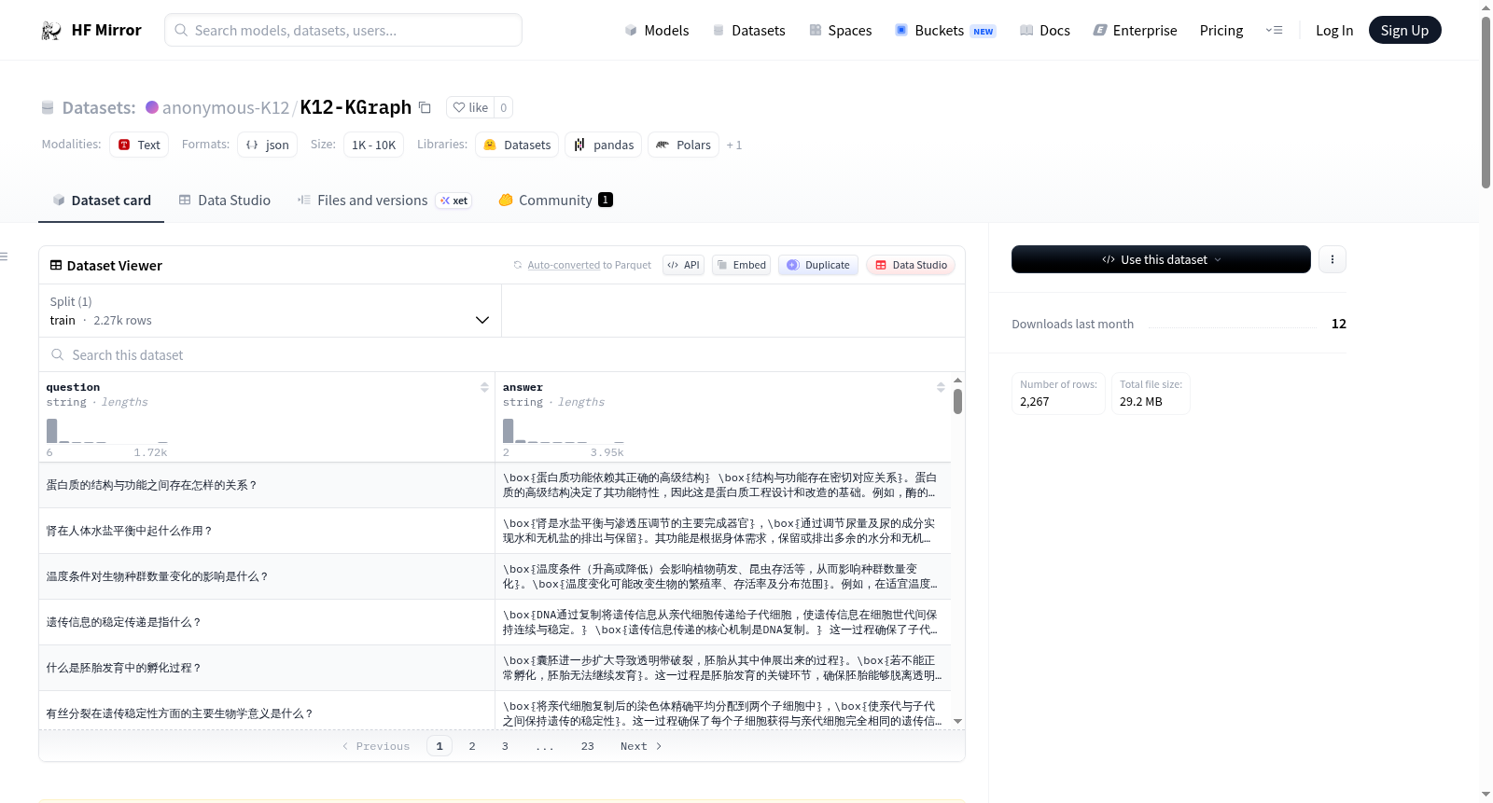Click the answer length histogram

[x=564, y=431]
